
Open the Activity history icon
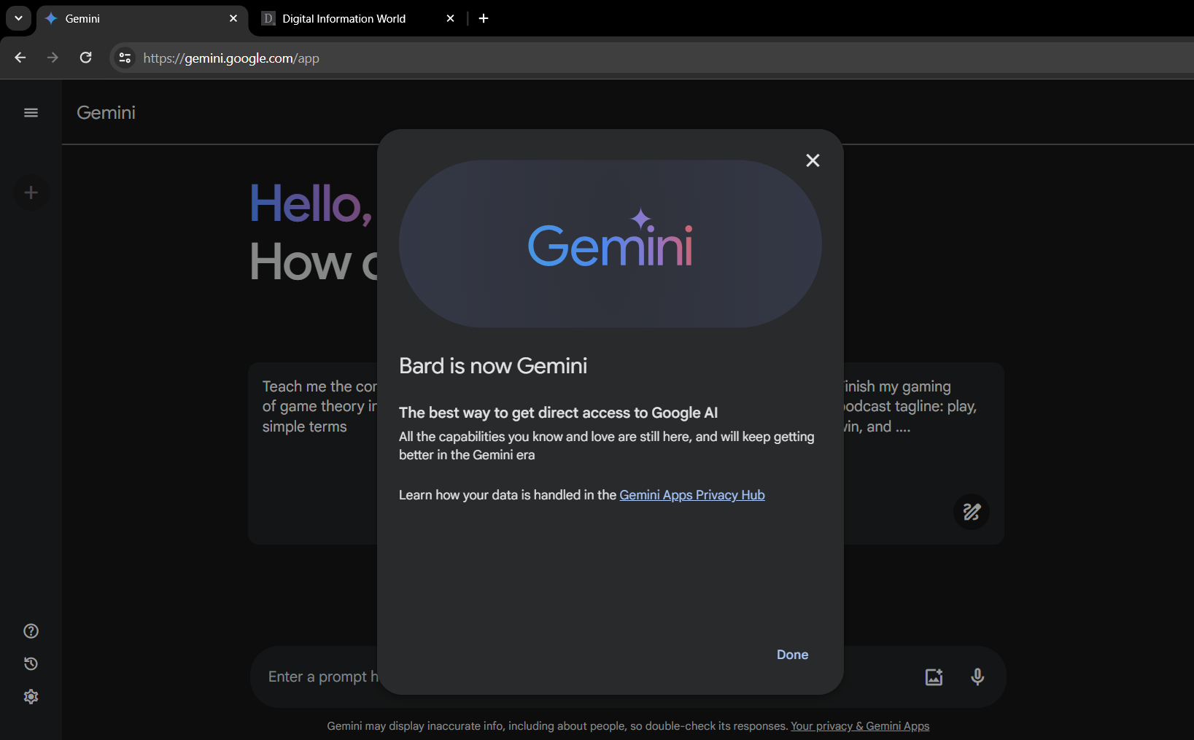pyautogui.click(x=31, y=664)
